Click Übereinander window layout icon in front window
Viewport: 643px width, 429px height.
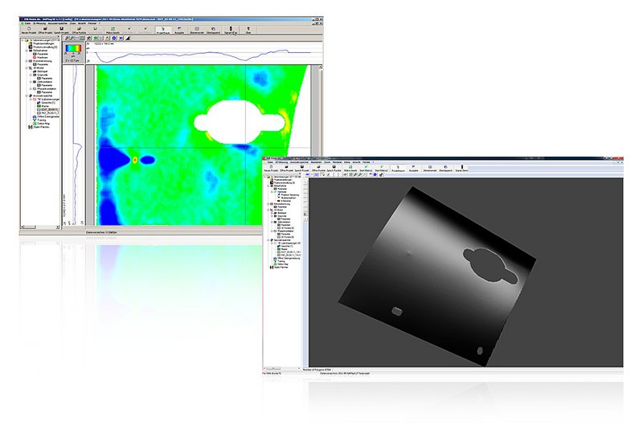click(430, 167)
